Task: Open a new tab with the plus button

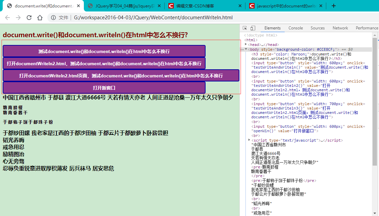Action: (334, 5)
